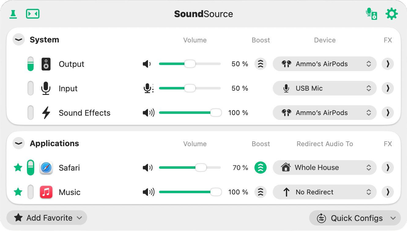Viewport: 407px width, 231px height.
Task: Expand FX panel for Safari
Action: coord(388,168)
